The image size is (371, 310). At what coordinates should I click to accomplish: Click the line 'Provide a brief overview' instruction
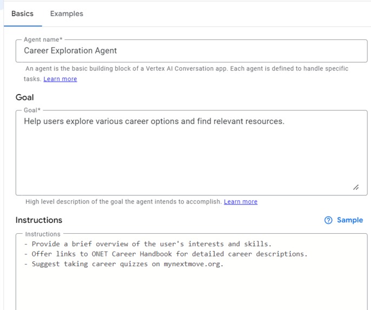[148, 244]
